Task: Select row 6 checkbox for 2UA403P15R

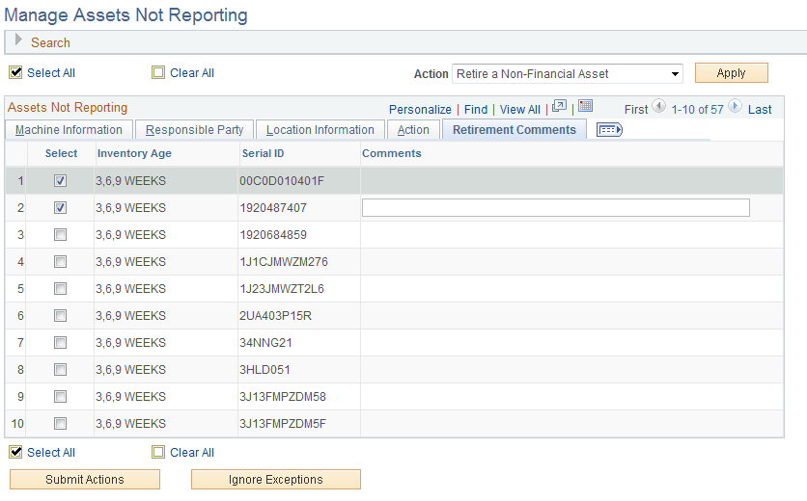Action: click(60, 315)
